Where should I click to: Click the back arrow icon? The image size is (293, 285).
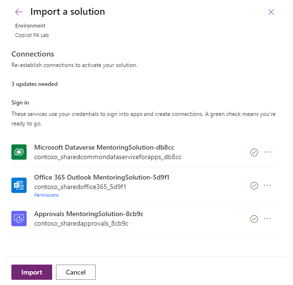(19, 12)
